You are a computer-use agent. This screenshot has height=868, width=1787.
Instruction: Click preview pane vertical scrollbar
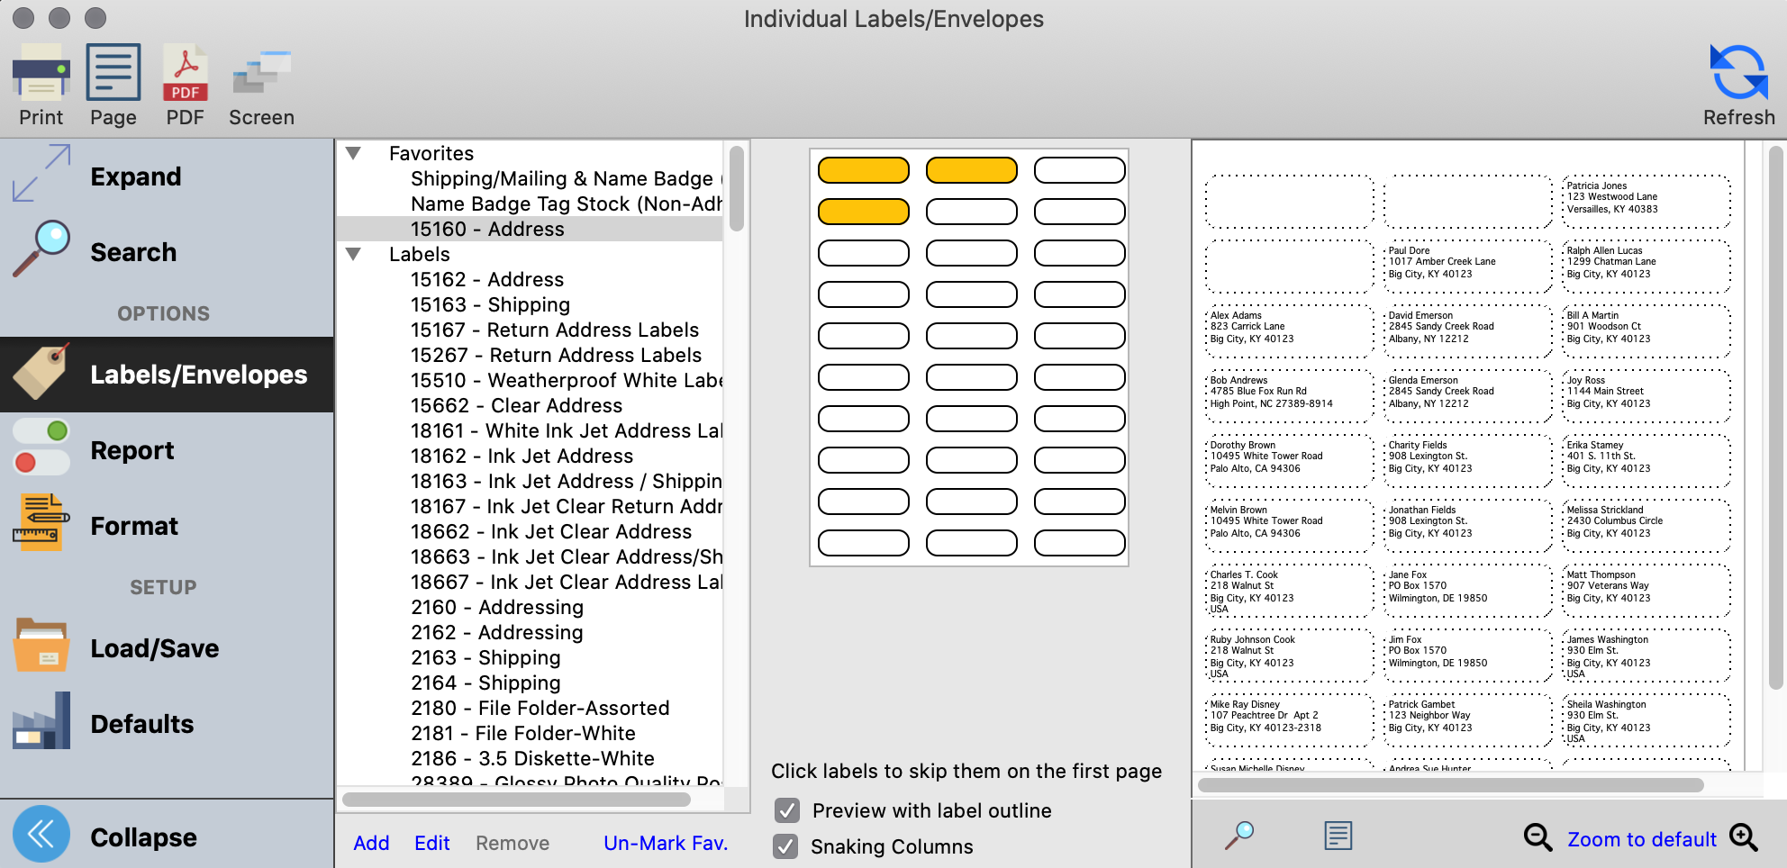pyautogui.click(x=1776, y=418)
